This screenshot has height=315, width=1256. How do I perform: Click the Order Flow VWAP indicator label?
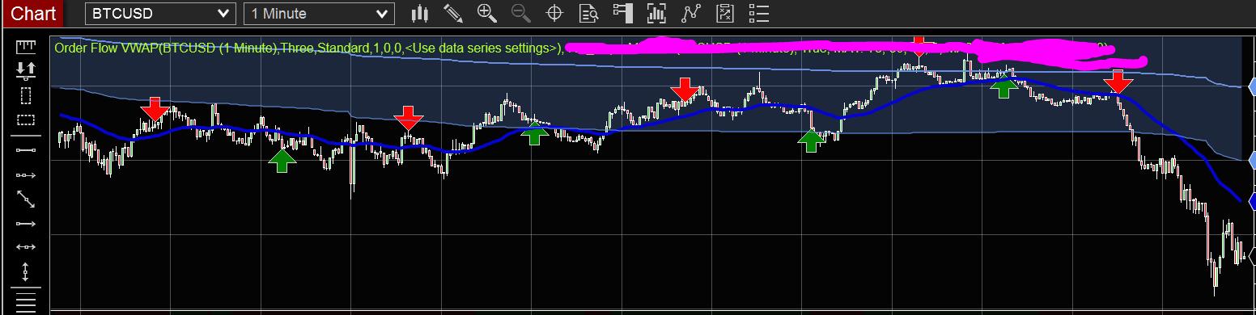308,48
